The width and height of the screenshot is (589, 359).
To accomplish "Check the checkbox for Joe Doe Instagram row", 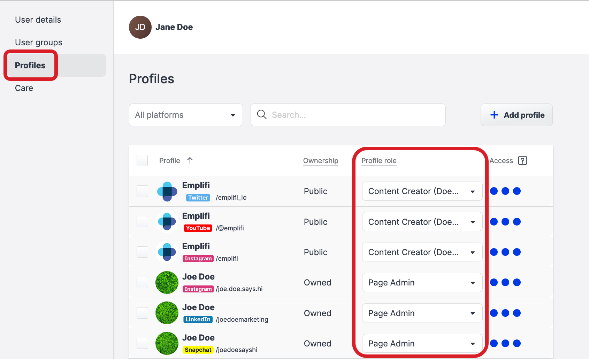I will click(142, 282).
